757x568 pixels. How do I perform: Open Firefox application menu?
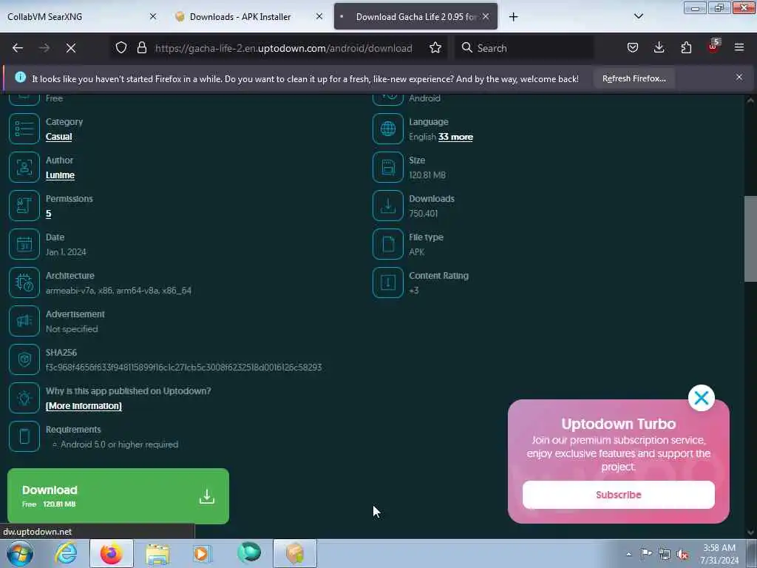pos(739,48)
